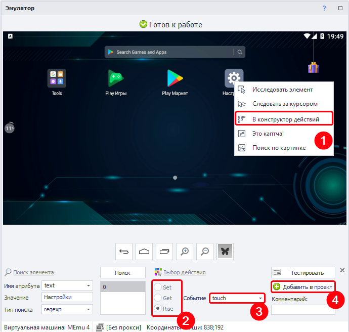
Task: Click the Значение input field
Action: pyautogui.click(x=67, y=298)
